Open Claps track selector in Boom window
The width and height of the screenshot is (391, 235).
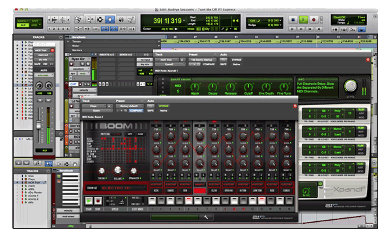click(94, 106)
